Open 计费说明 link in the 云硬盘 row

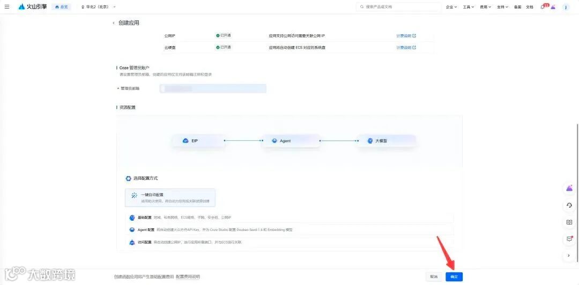coord(406,48)
